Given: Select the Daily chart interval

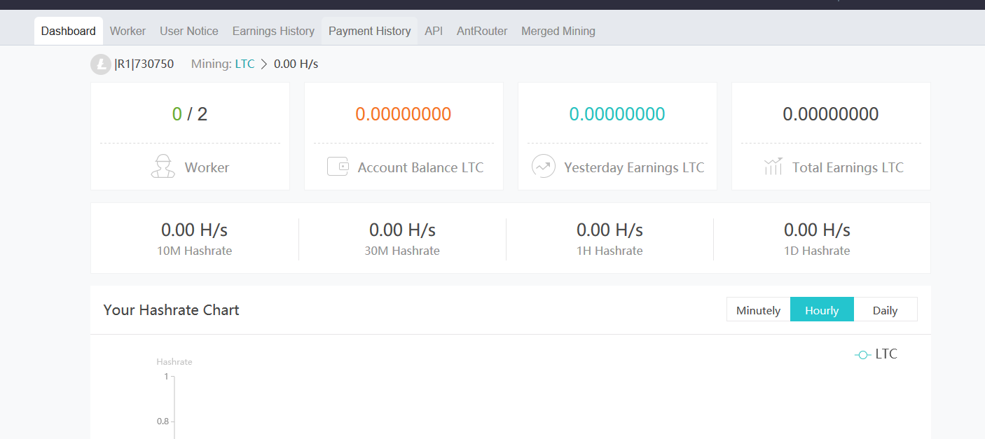Looking at the screenshot, I should (x=885, y=310).
